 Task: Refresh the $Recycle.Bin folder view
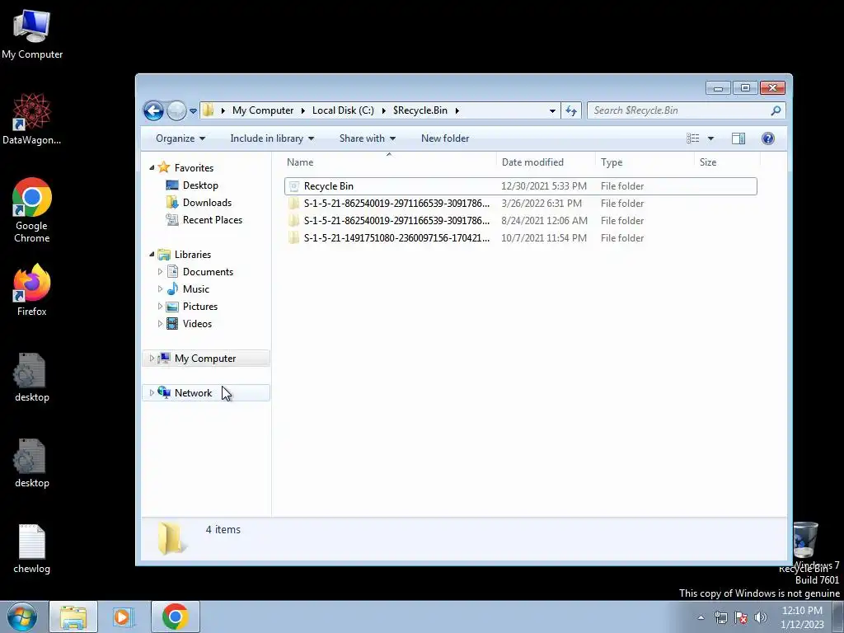[571, 111]
